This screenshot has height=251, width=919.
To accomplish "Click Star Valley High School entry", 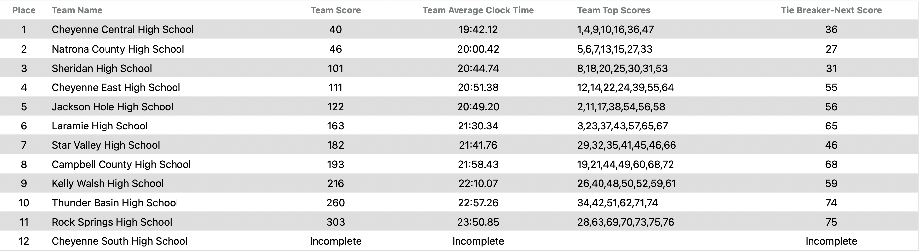I will click(x=106, y=145).
